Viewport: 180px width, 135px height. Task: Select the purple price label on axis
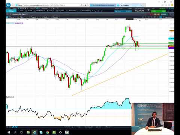point(171,48)
